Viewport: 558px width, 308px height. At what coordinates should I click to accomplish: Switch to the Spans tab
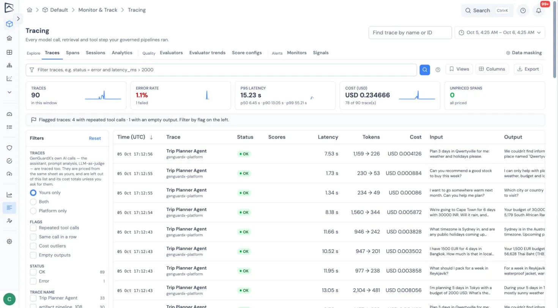[x=73, y=53]
